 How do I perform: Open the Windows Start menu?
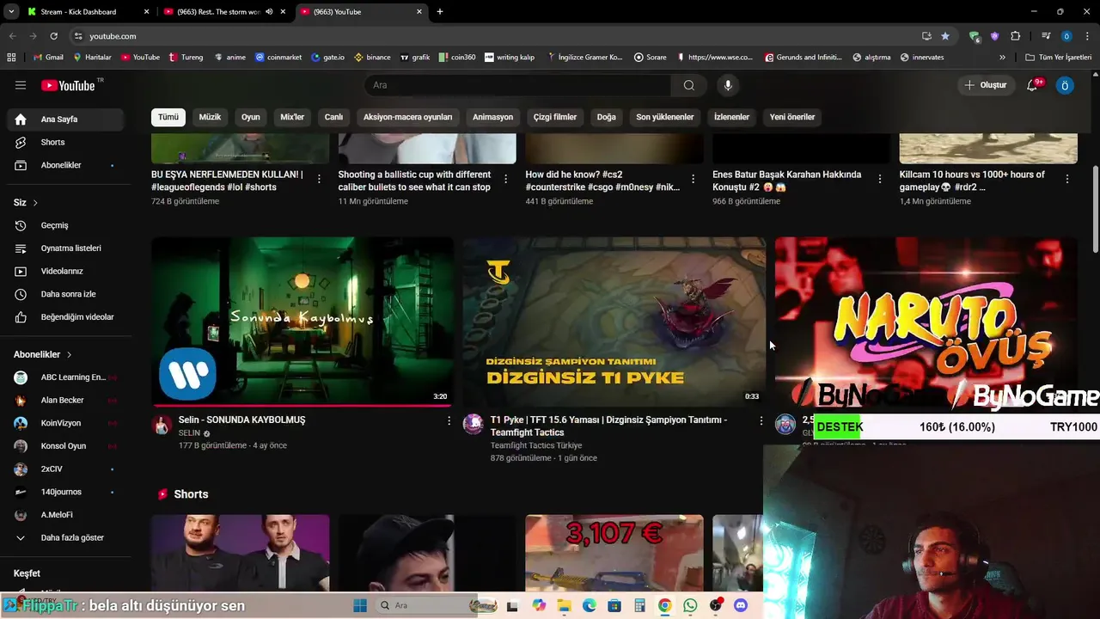pos(359,605)
